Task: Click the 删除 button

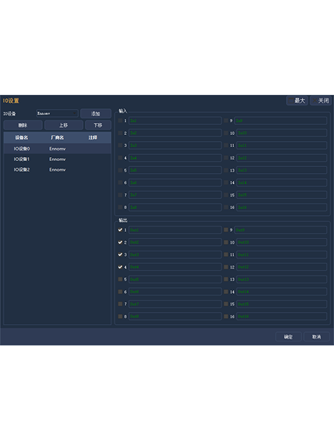Action: click(23, 125)
